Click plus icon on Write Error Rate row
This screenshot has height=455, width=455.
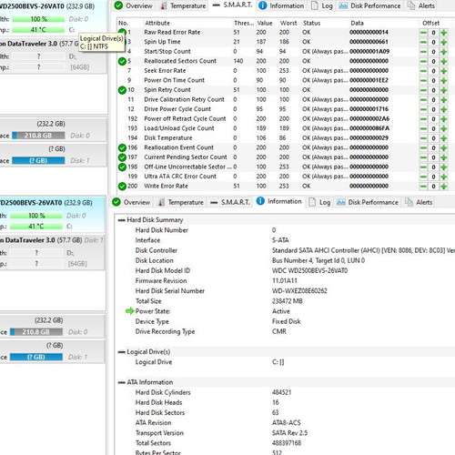pos(444,187)
